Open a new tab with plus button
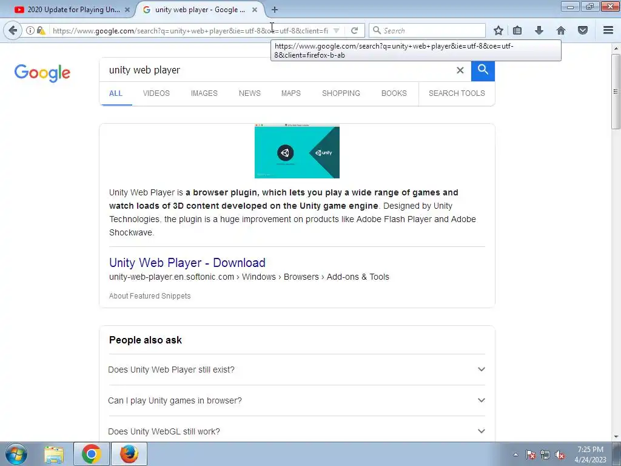This screenshot has width=621, height=466. coord(275,10)
